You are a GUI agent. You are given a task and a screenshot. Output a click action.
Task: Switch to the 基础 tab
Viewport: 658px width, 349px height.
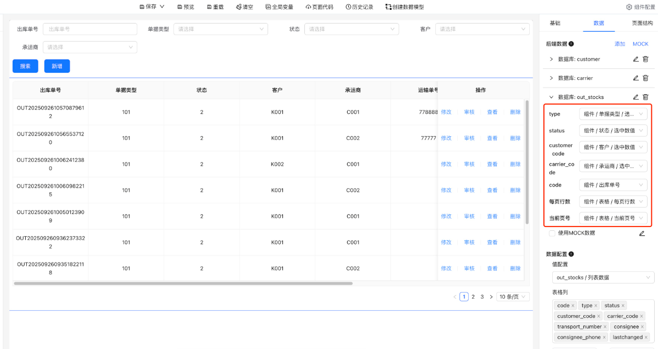click(x=555, y=23)
